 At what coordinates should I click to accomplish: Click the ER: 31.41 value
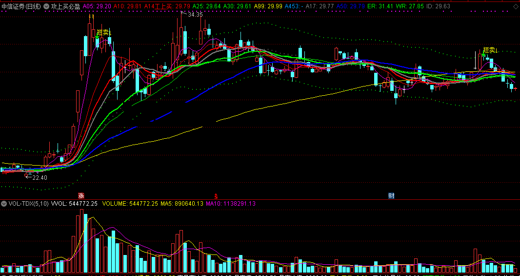click(380, 6)
